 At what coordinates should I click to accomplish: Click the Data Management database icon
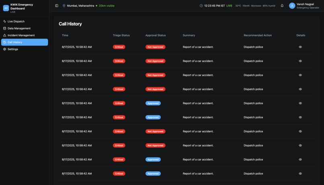coord(4,28)
